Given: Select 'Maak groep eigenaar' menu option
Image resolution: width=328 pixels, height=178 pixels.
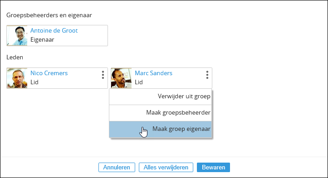Looking at the screenshot, I should tap(161, 129).
